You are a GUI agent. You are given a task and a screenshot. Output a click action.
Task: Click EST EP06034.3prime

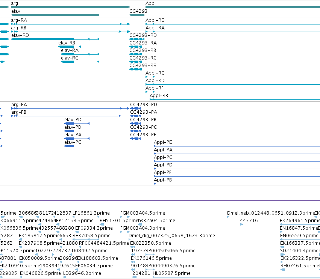pos(94,266)
